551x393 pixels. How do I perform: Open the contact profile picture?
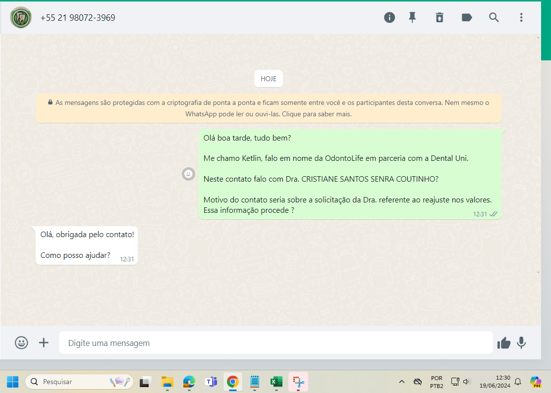tap(21, 17)
